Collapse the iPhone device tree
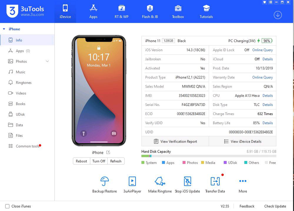This screenshot has width=294, height=211. pyautogui.click(x=4, y=29)
